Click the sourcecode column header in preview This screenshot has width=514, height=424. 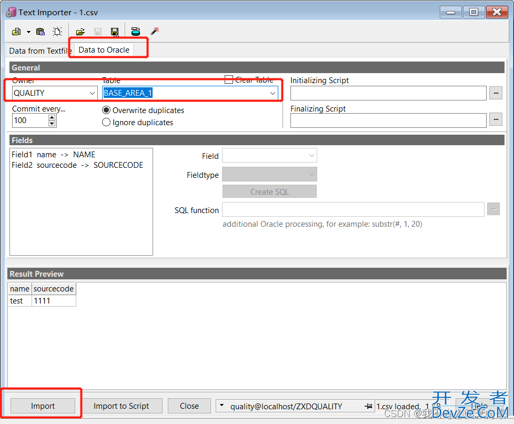pyautogui.click(x=54, y=289)
